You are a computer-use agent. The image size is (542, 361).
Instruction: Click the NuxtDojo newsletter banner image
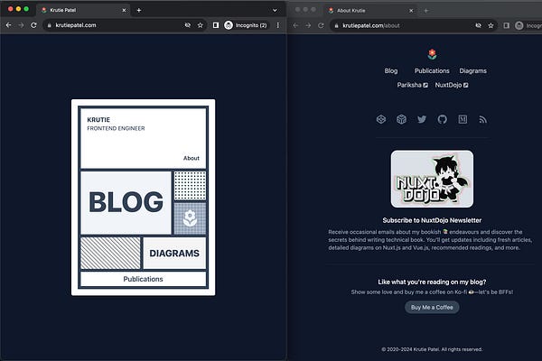pyautogui.click(x=432, y=179)
